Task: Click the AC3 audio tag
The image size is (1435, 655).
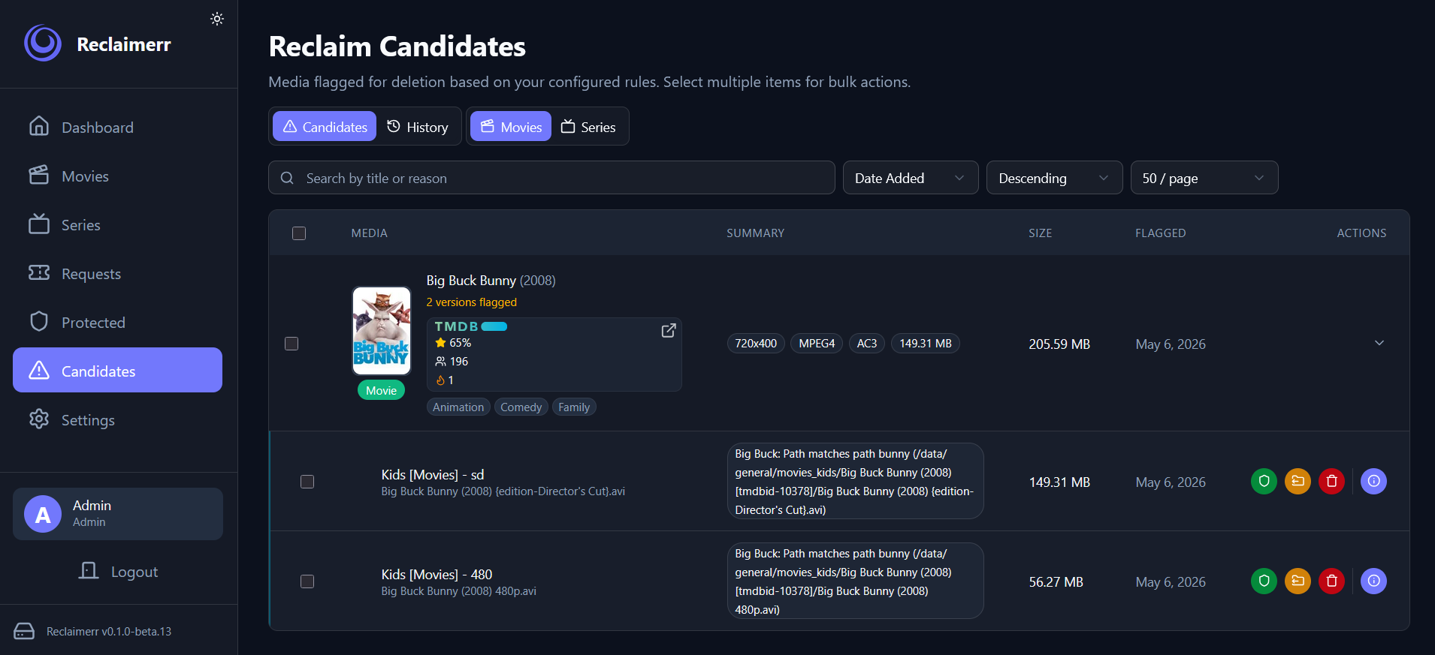Action: (867, 343)
